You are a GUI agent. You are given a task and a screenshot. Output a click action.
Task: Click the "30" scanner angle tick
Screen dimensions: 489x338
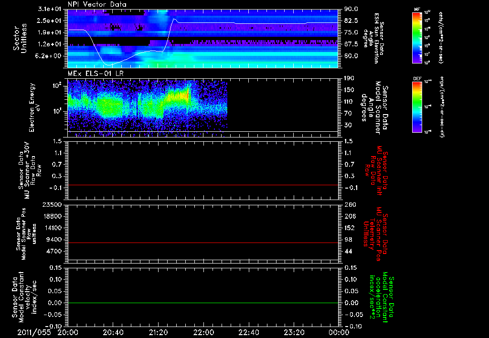348,125
